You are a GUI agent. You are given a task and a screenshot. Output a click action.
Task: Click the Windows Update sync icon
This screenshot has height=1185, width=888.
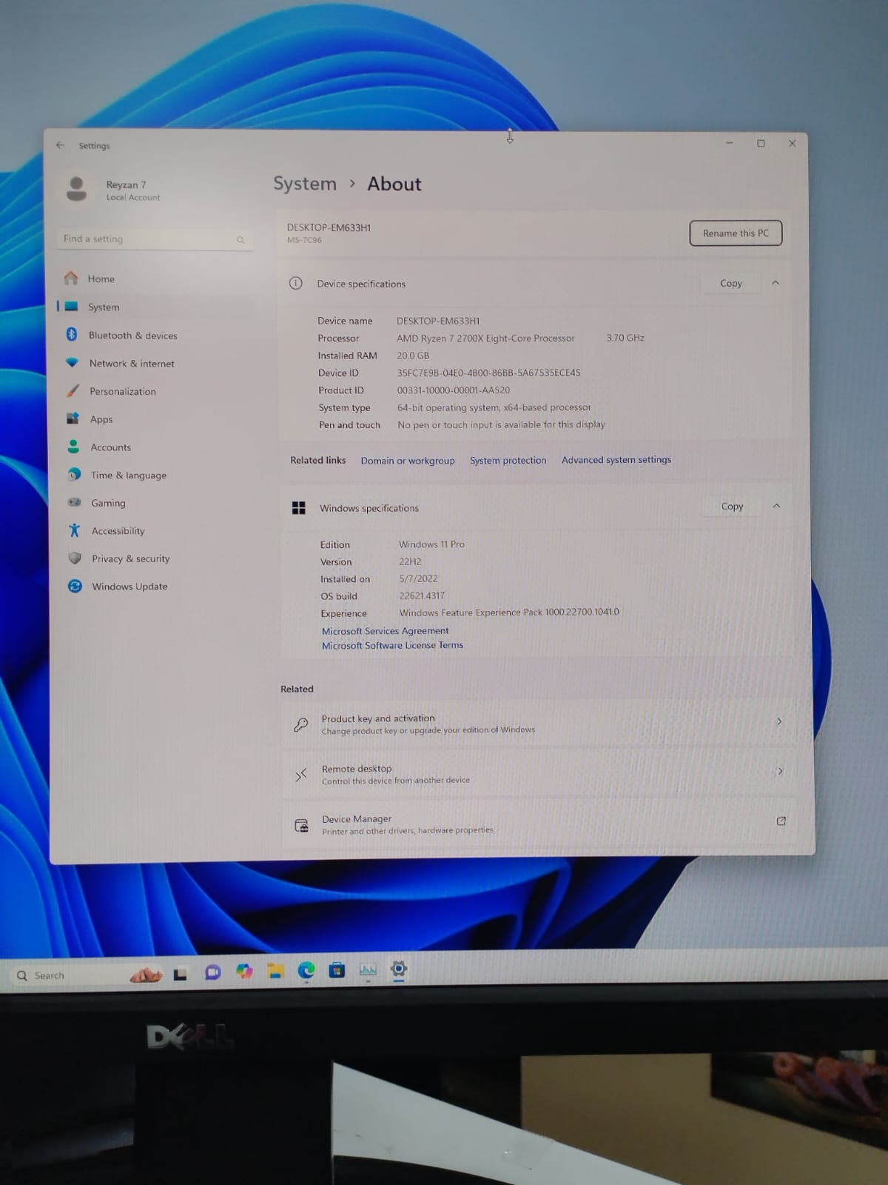[75, 586]
